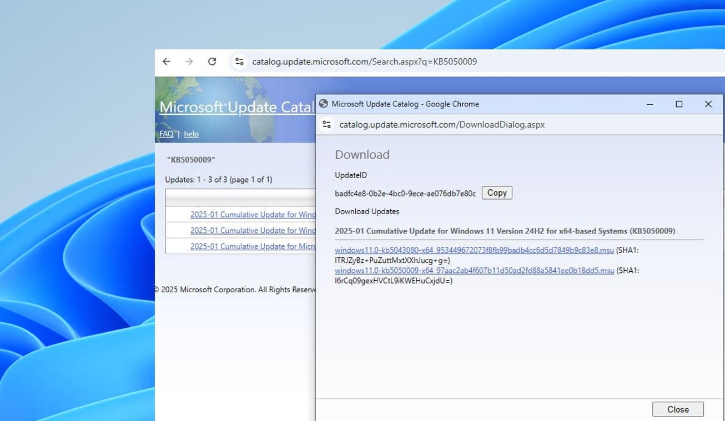Minimize the Download dialog window
The height and width of the screenshot is (421, 725).
(x=649, y=104)
